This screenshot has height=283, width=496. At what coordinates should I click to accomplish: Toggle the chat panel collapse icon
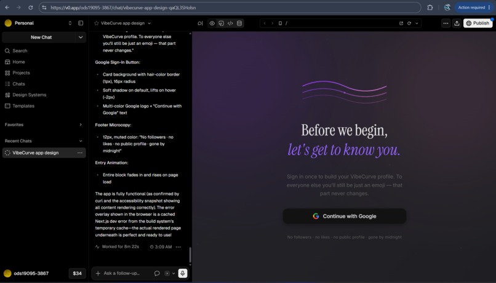[200, 23]
